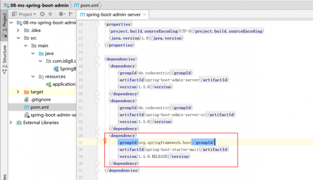
Task: Select the target folder row
Action: pyautogui.click(x=42, y=92)
